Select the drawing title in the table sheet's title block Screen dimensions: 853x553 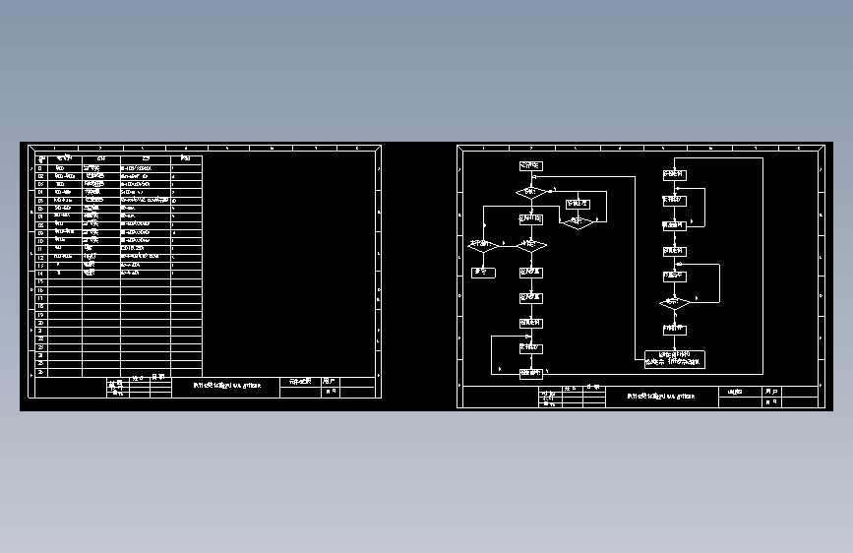click(227, 386)
